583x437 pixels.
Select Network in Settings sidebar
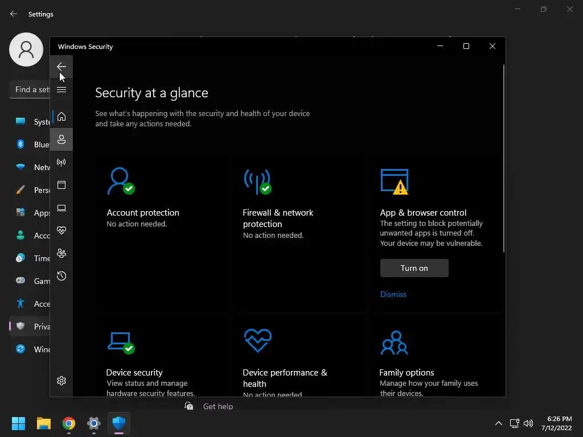(x=30, y=167)
